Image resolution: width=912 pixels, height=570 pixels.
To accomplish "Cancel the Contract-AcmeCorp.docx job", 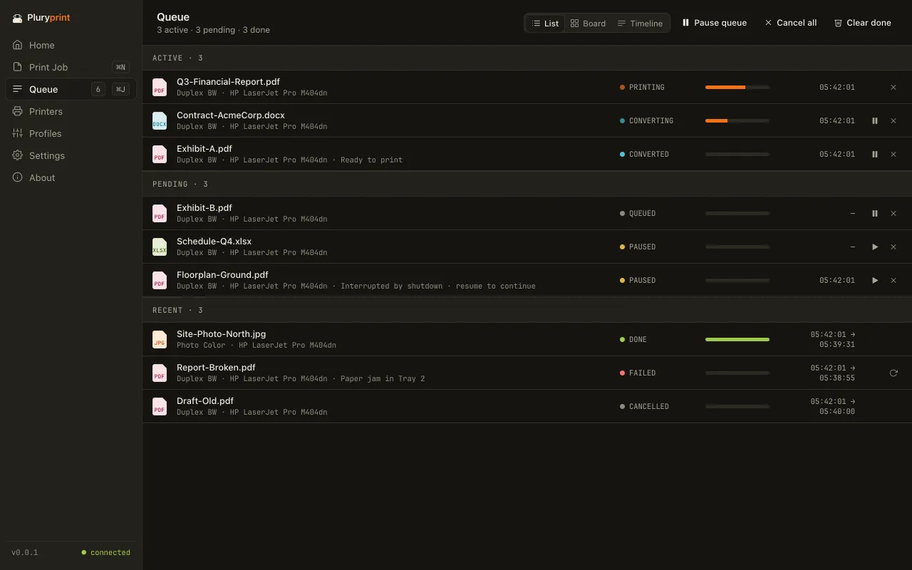I will tap(893, 120).
